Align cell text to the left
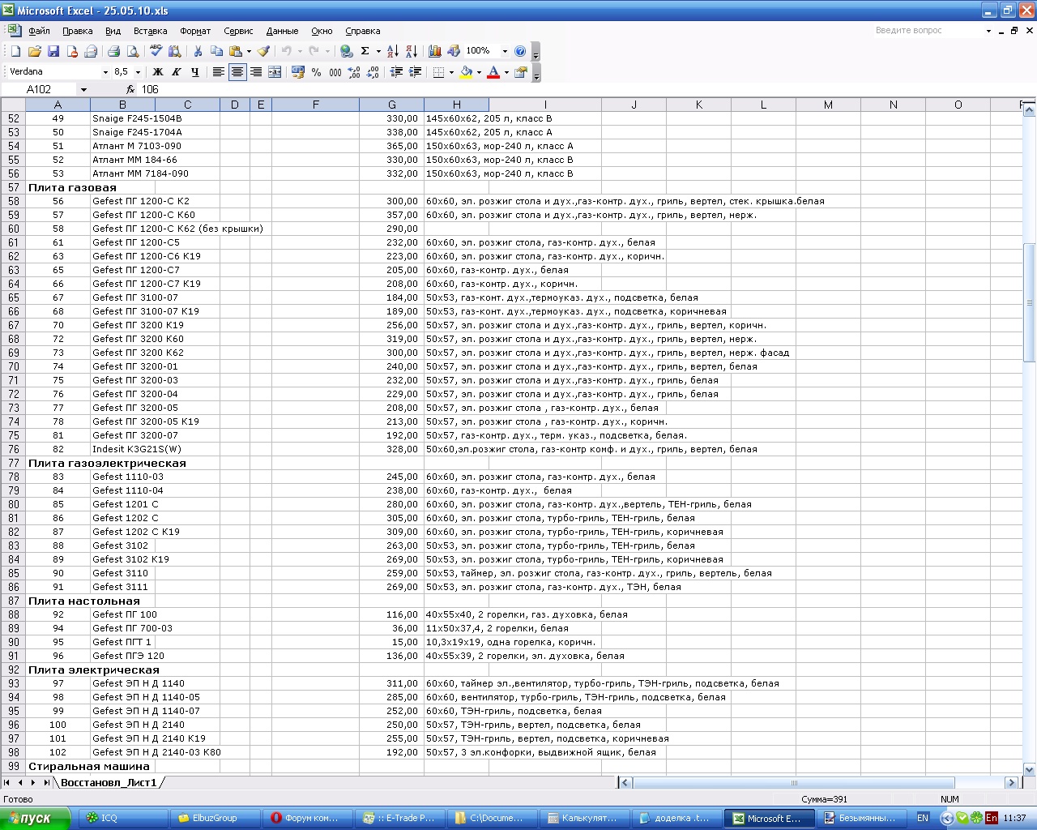This screenshot has height=830, width=1037. (218, 72)
